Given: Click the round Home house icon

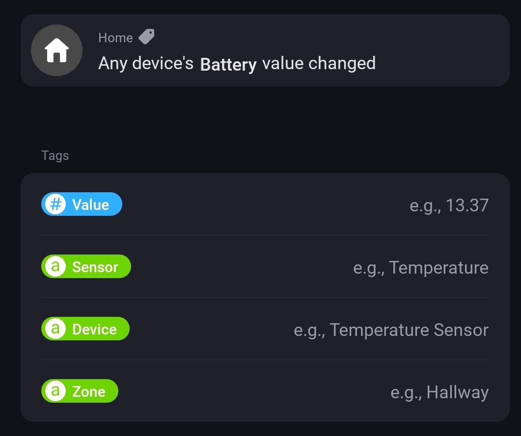Looking at the screenshot, I should [56, 51].
